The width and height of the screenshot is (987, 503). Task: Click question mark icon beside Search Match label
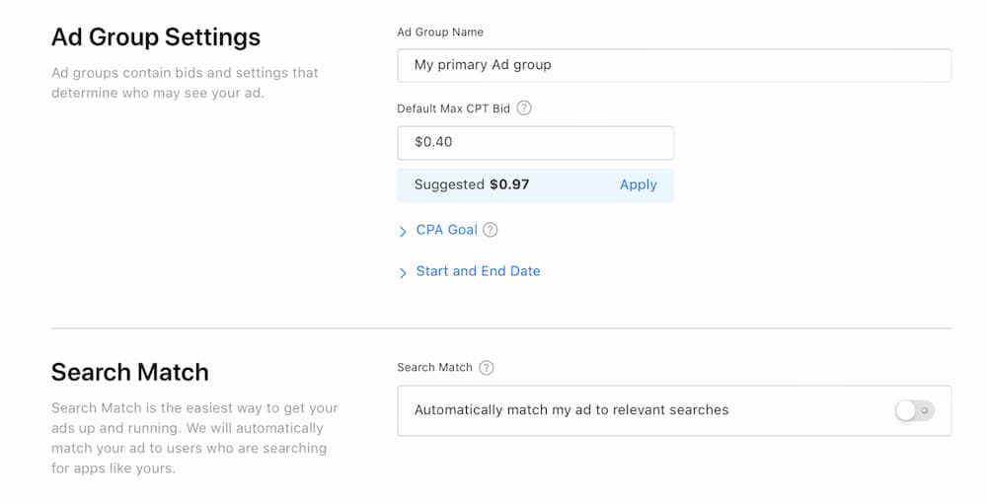[x=486, y=368]
